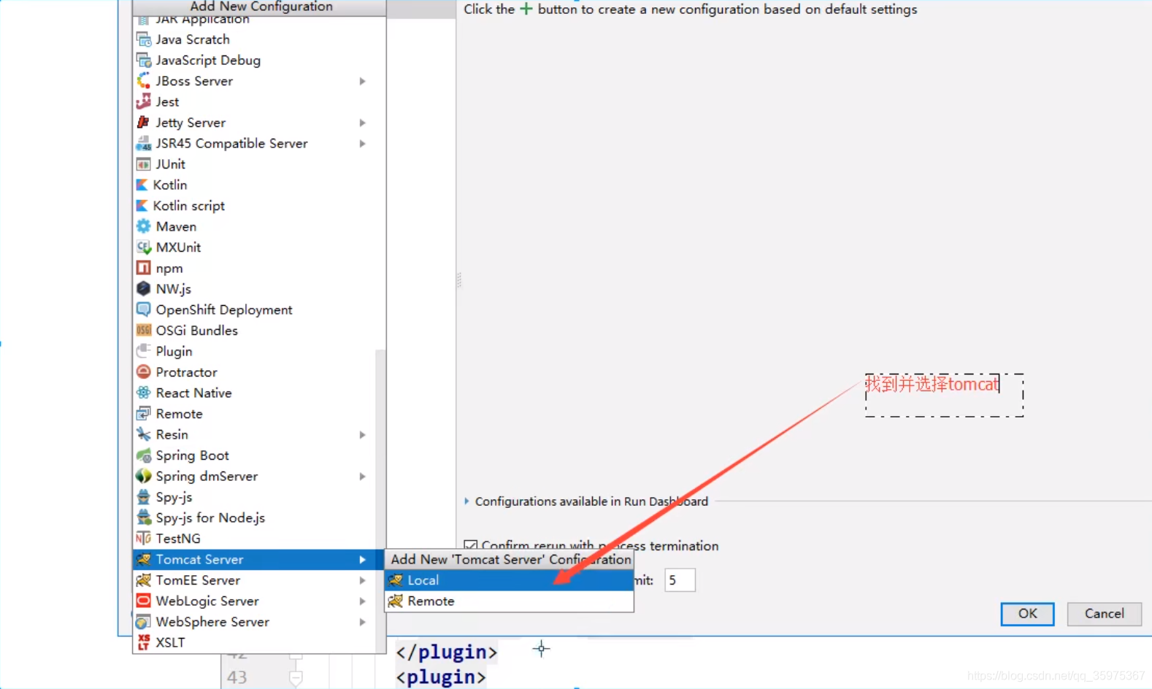Click the JSR45 Compatible Server icon
This screenshot has height=689, width=1152.
[x=144, y=143]
